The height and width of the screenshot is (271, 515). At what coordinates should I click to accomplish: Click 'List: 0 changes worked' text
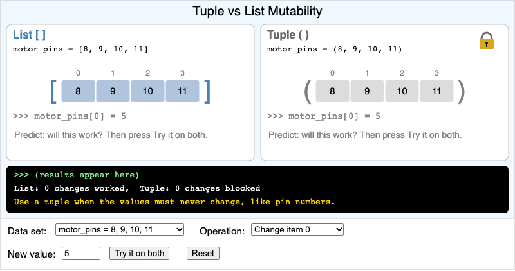coord(70,188)
